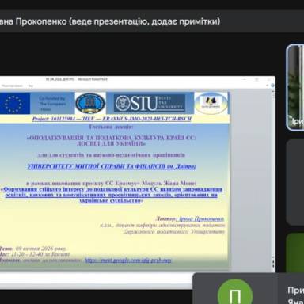Close the PowerPoint window
The width and height of the screenshot is (304, 304).
point(268,79)
